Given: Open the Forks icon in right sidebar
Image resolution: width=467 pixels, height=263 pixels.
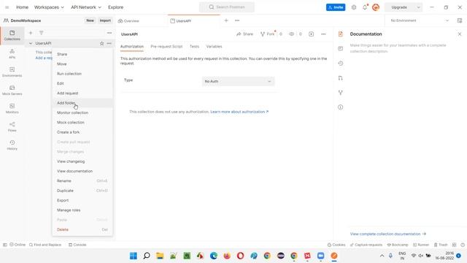Looking at the screenshot, I should [341, 93].
